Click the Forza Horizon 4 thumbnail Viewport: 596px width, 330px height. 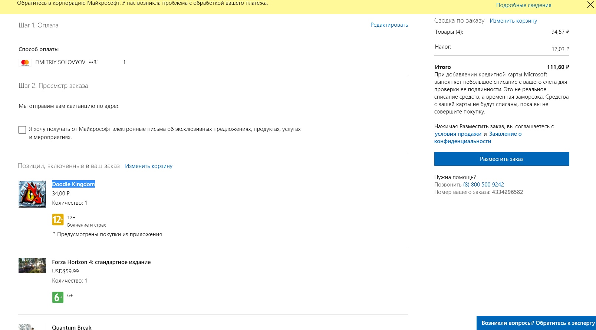pyautogui.click(x=32, y=265)
